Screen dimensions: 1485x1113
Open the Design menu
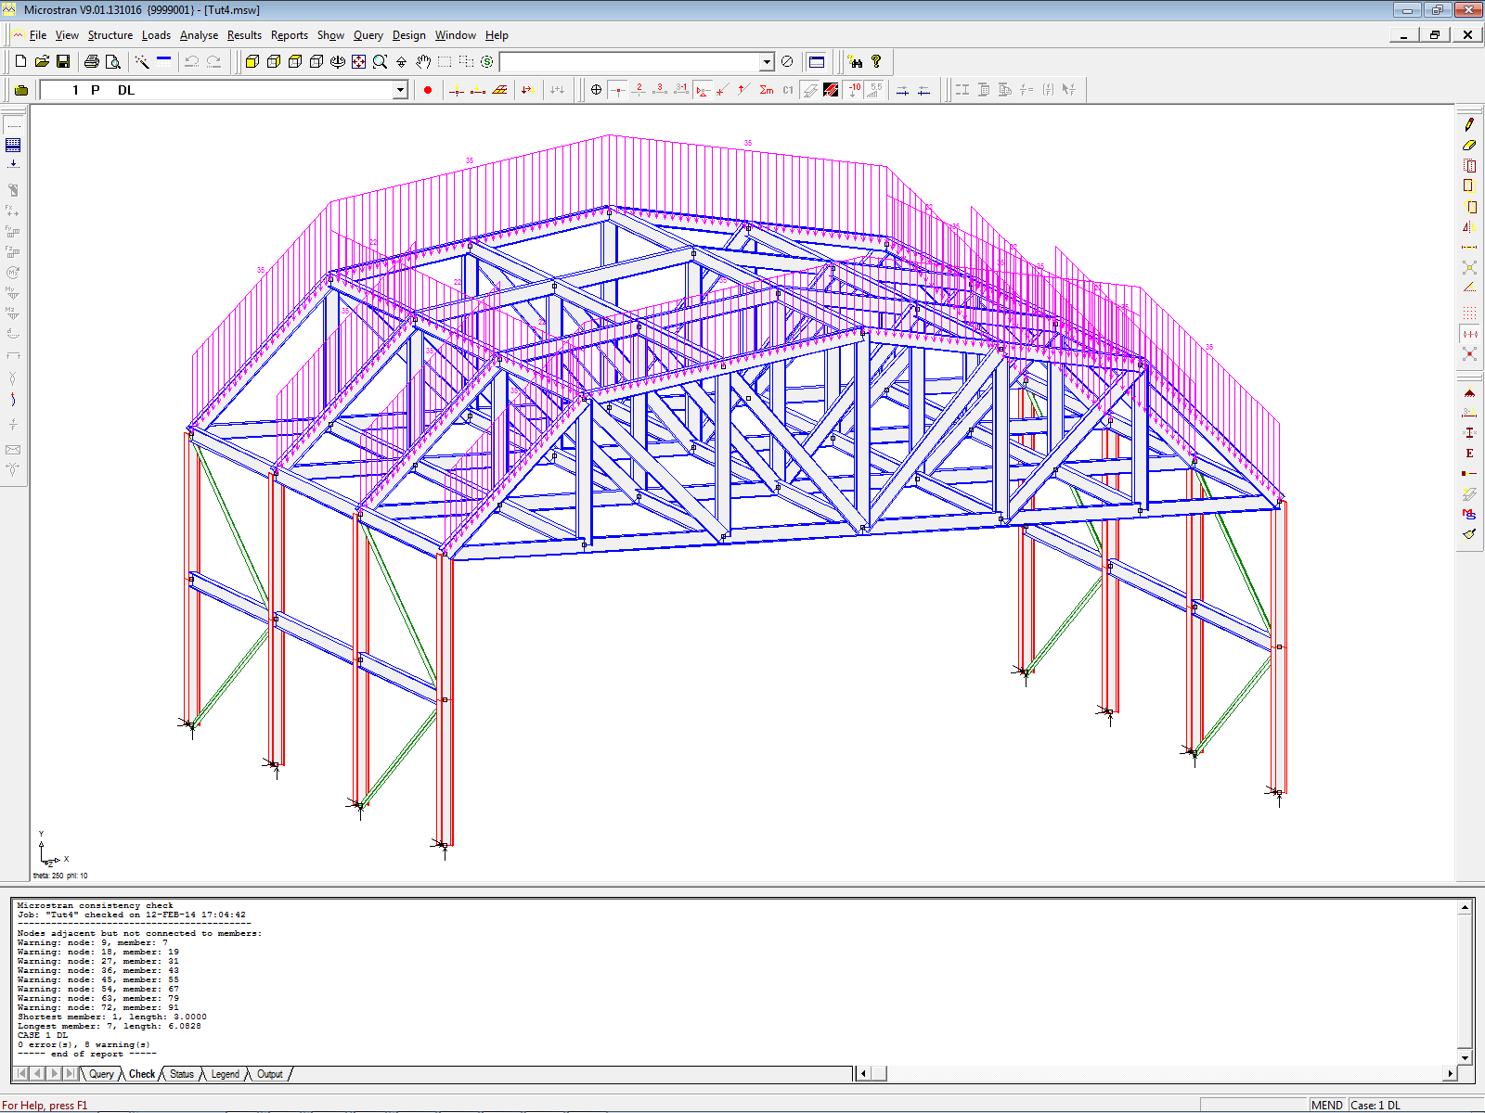pyautogui.click(x=408, y=35)
